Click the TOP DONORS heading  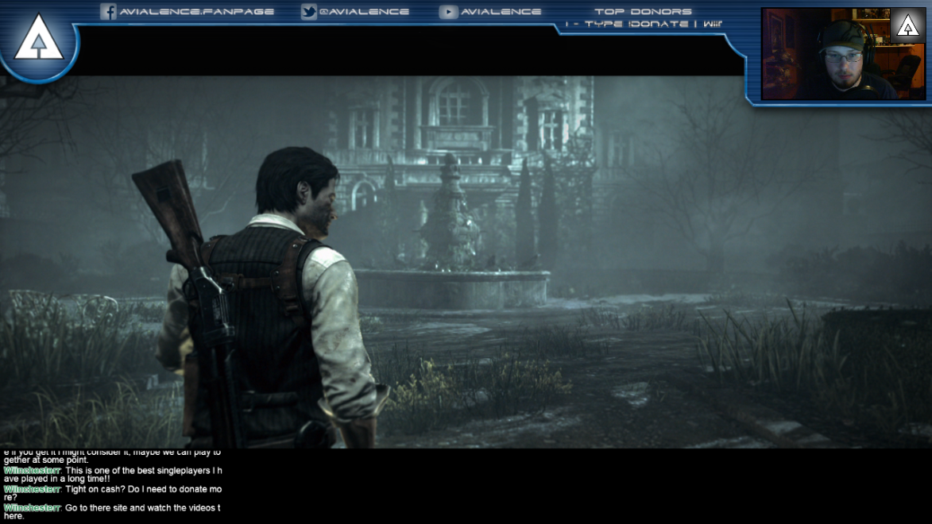pyautogui.click(x=643, y=11)
